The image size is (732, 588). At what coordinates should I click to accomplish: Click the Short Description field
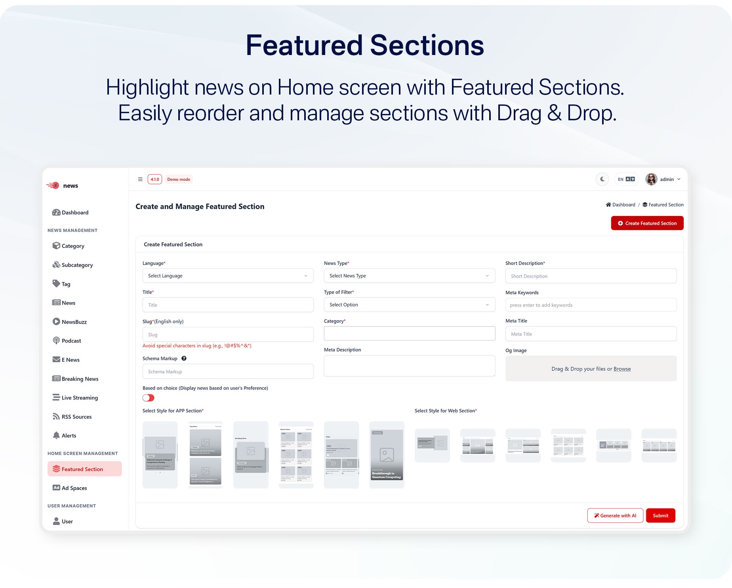591,276
